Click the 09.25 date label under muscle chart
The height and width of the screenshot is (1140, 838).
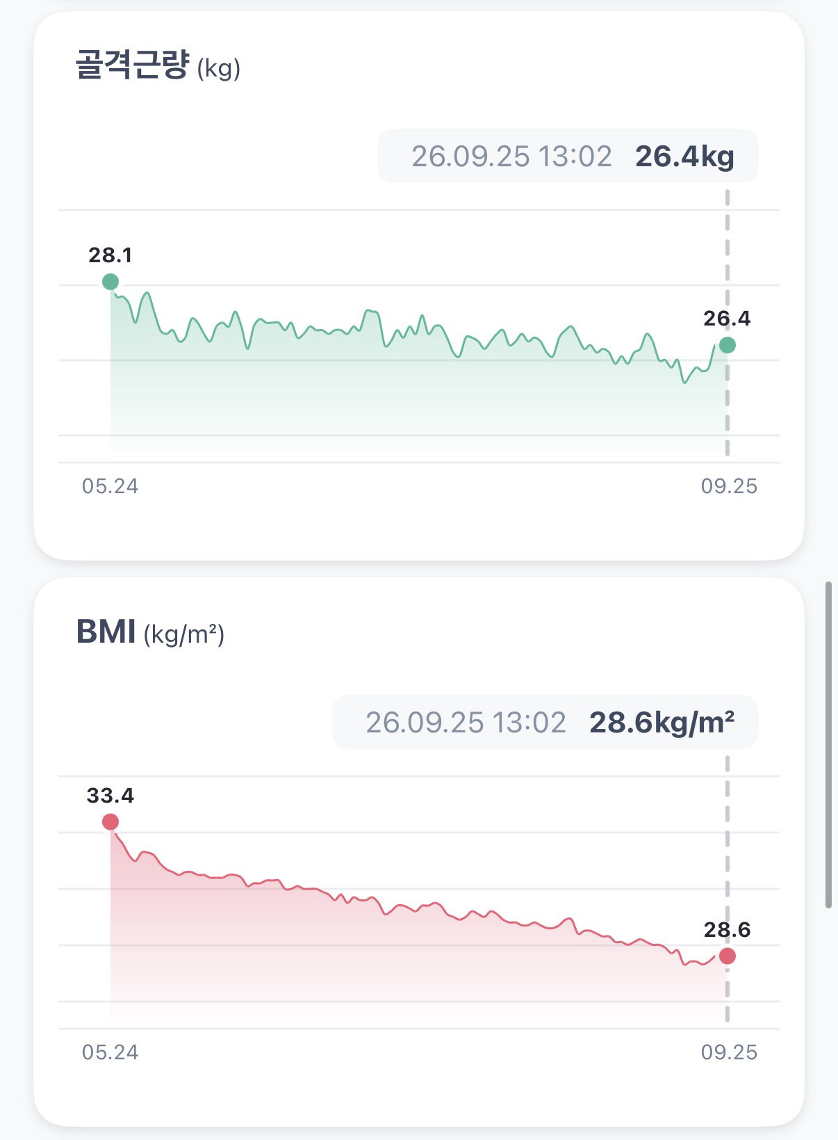tap(729, 486)
